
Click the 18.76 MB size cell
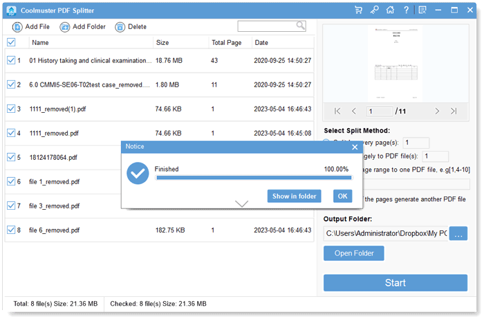pyautogui.click(x=169, y=60)
